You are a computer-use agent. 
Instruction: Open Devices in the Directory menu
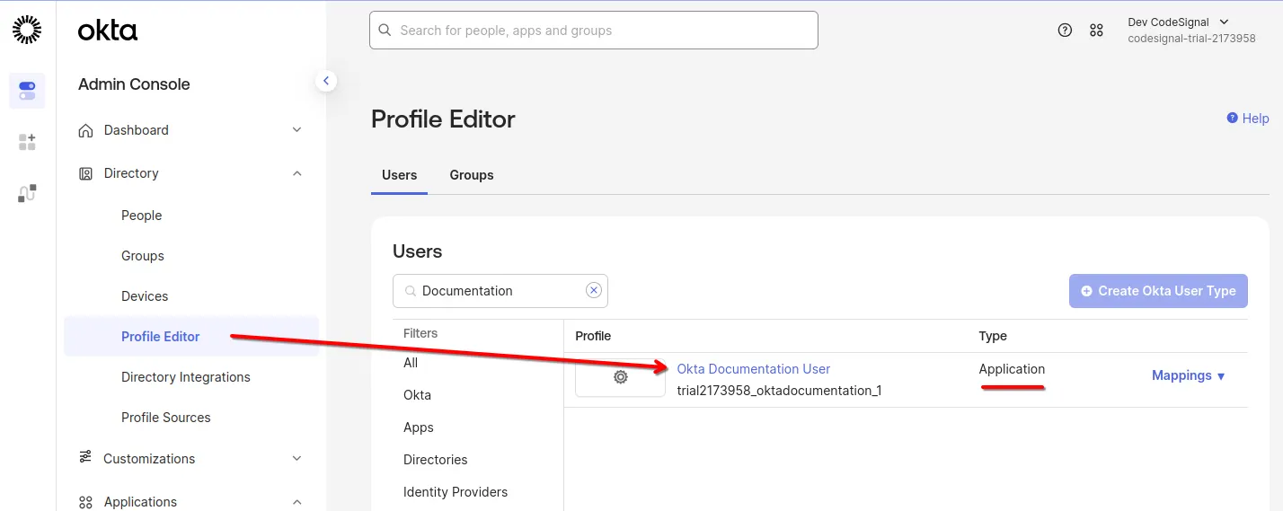[145, 296]
